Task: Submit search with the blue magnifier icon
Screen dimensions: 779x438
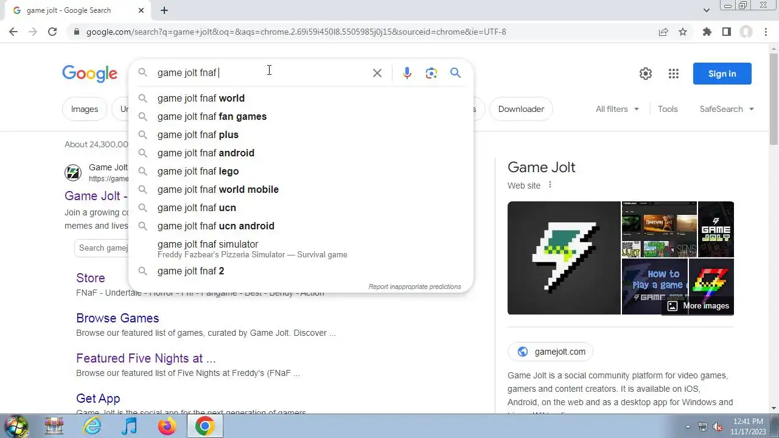Action: [455, 73]
